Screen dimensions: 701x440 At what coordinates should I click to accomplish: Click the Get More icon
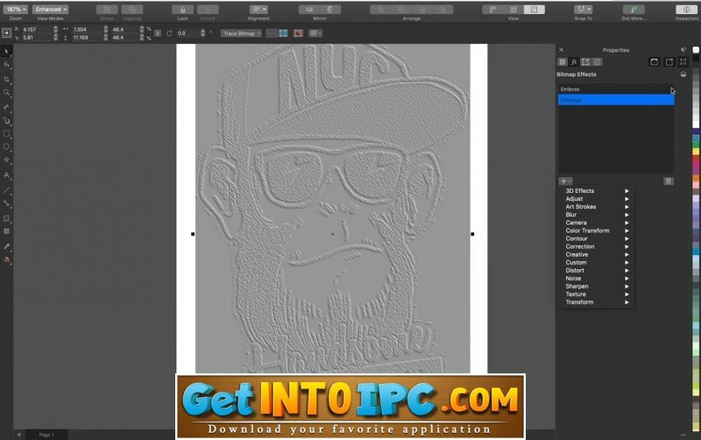point(634,10)
